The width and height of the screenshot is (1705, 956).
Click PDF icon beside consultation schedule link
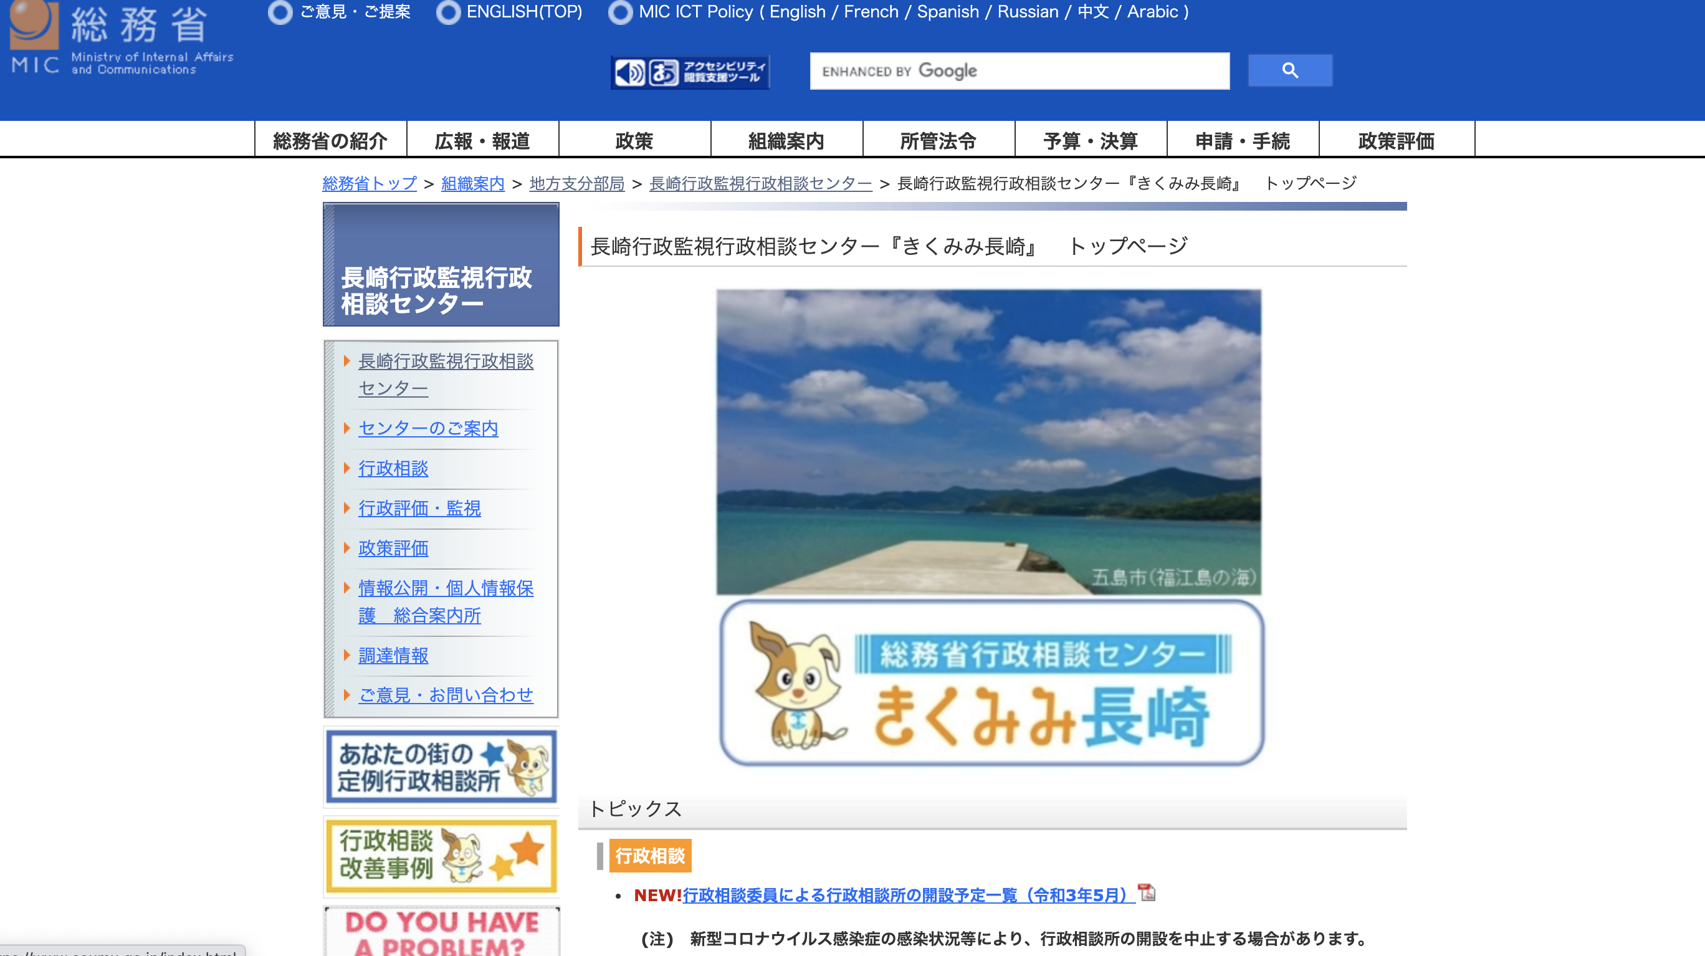tap(1147, 892)
